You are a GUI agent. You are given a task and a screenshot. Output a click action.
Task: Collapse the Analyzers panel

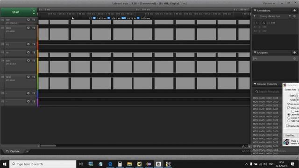click(255, 52)
